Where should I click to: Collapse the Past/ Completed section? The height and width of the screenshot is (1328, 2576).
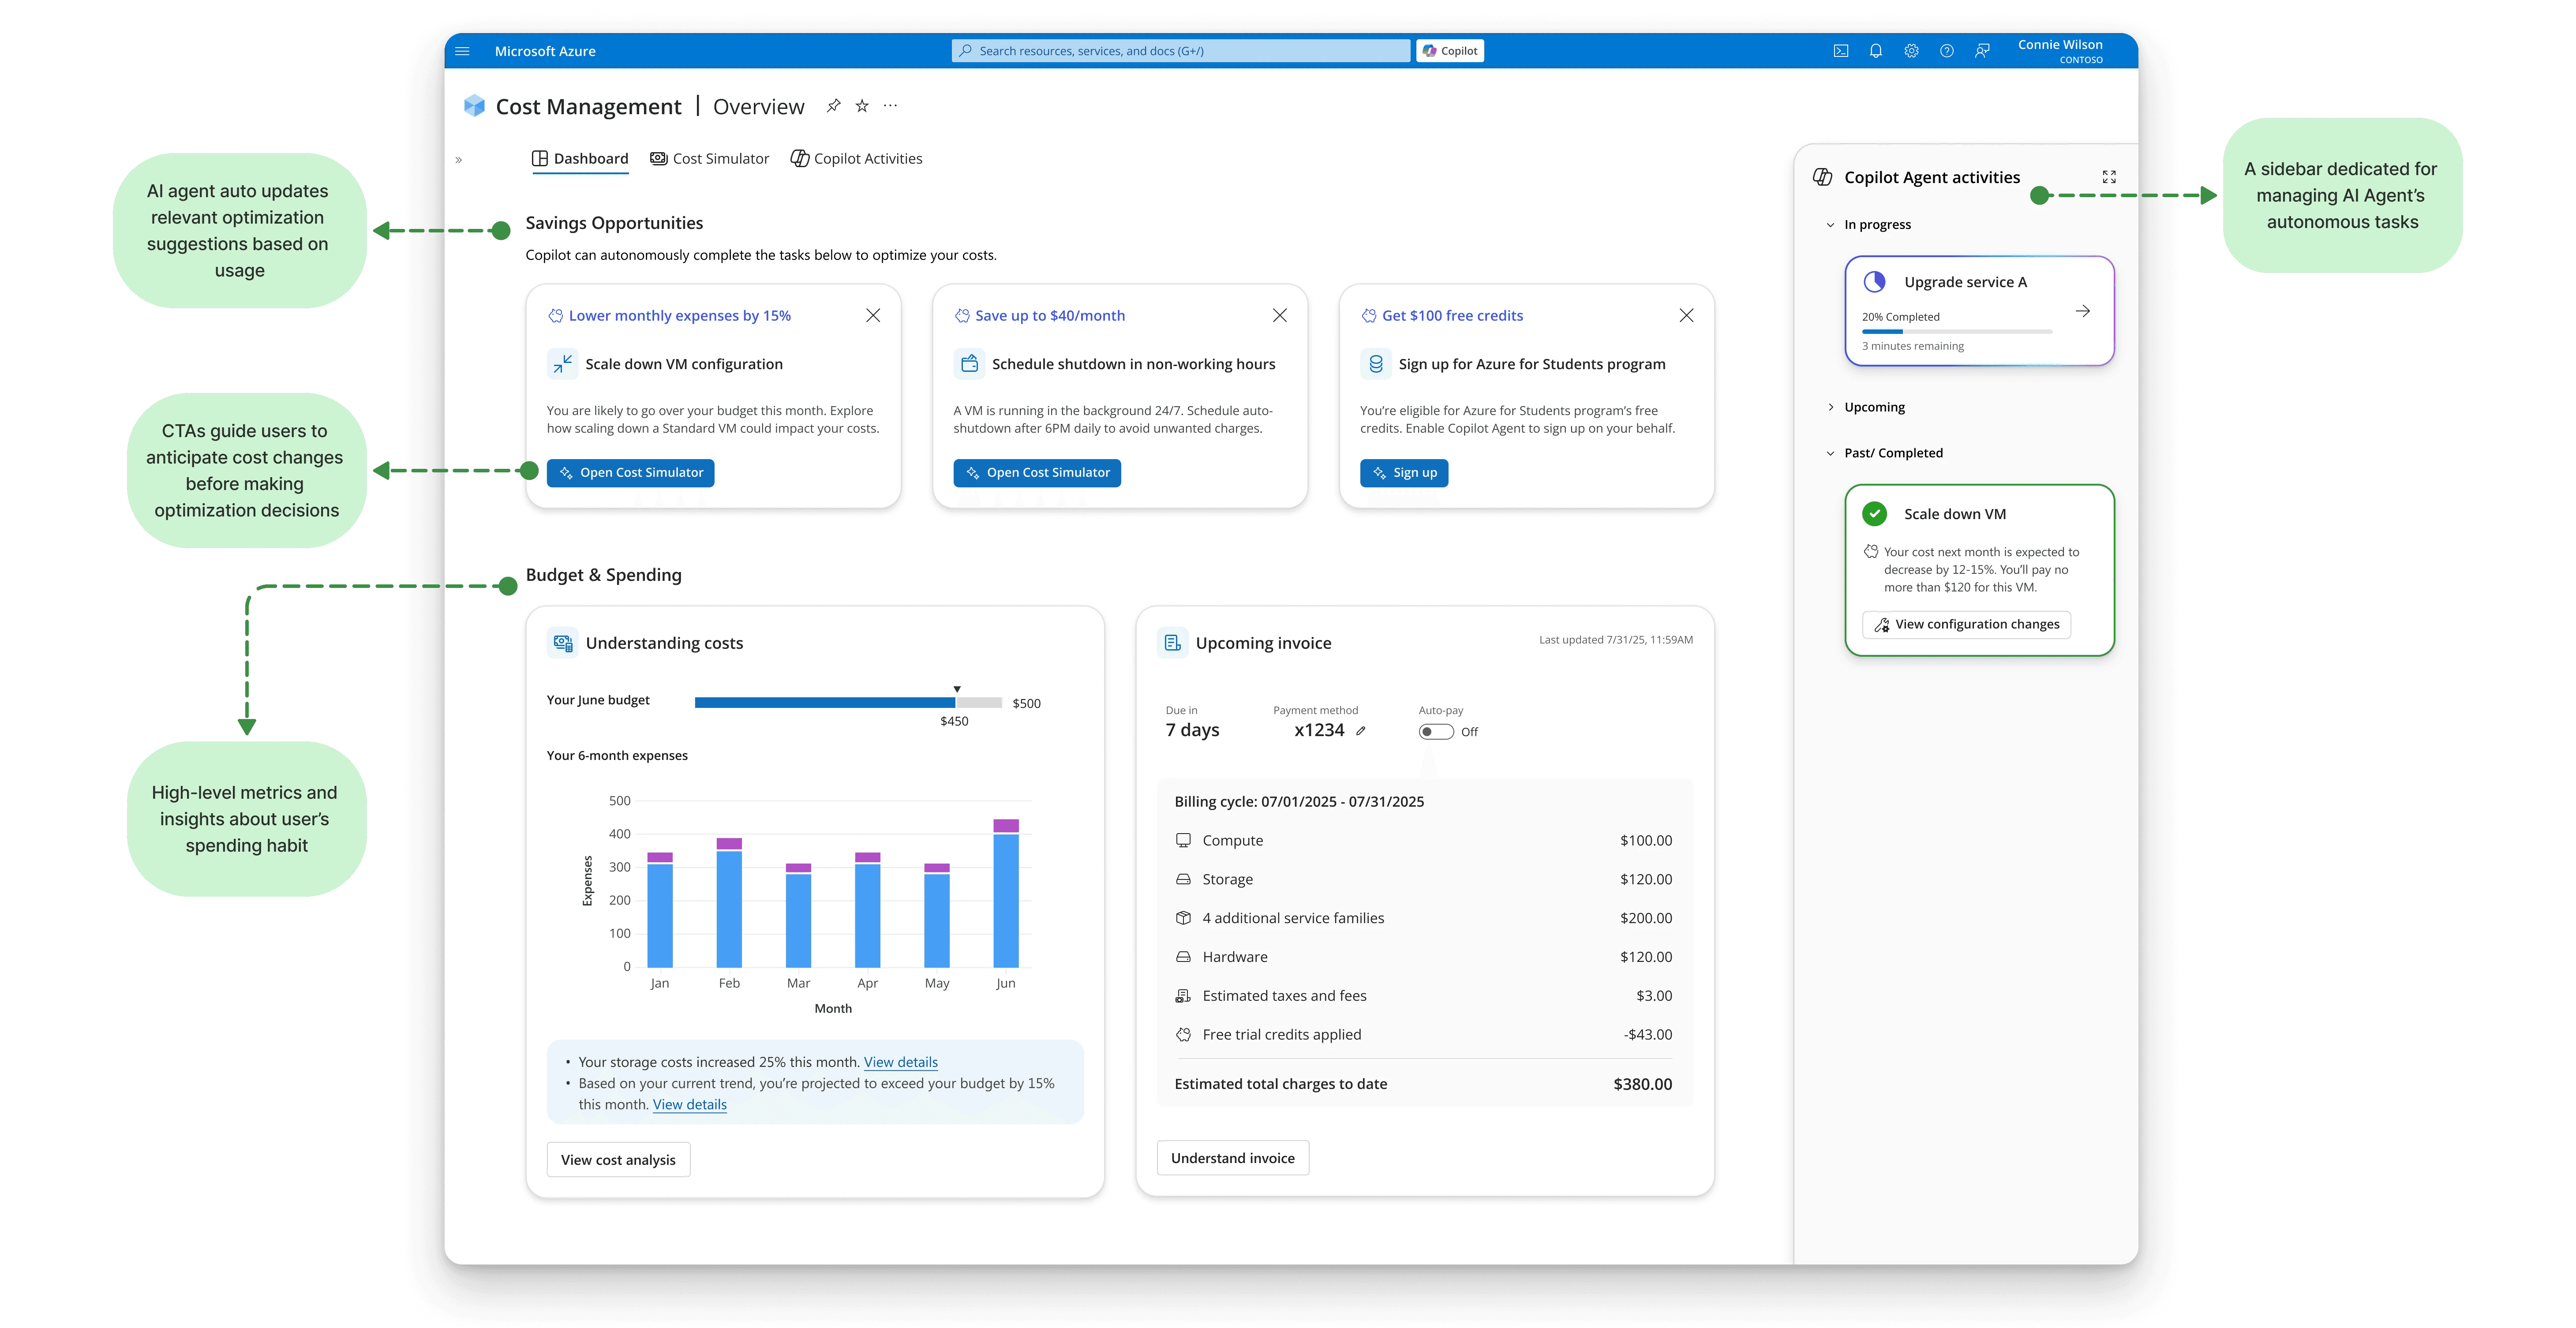click(x=1831, y=453)
